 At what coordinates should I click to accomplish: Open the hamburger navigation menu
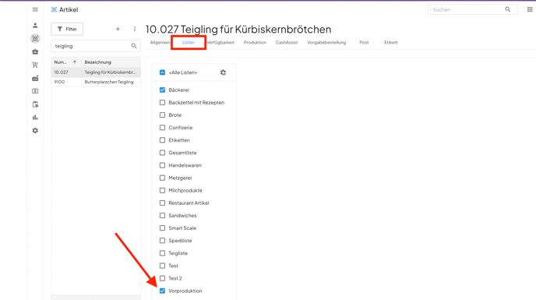(35, 9)
